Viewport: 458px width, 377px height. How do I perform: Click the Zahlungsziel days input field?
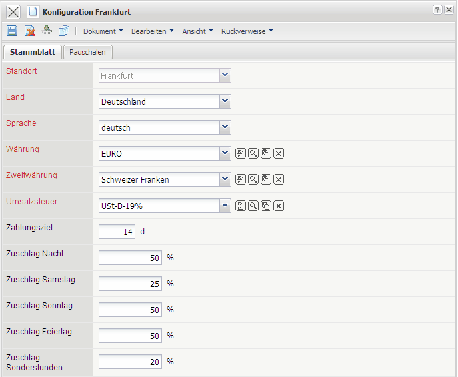click(117, 232)
